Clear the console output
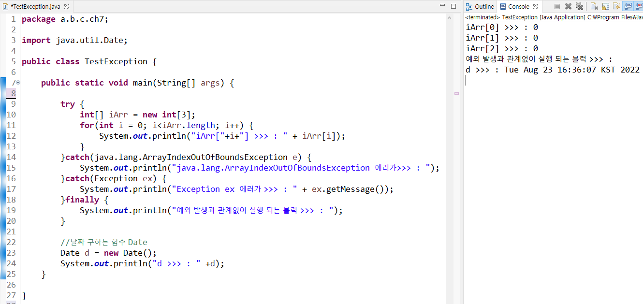This screenshot has width=643, height=304. [x=594, y=6]
